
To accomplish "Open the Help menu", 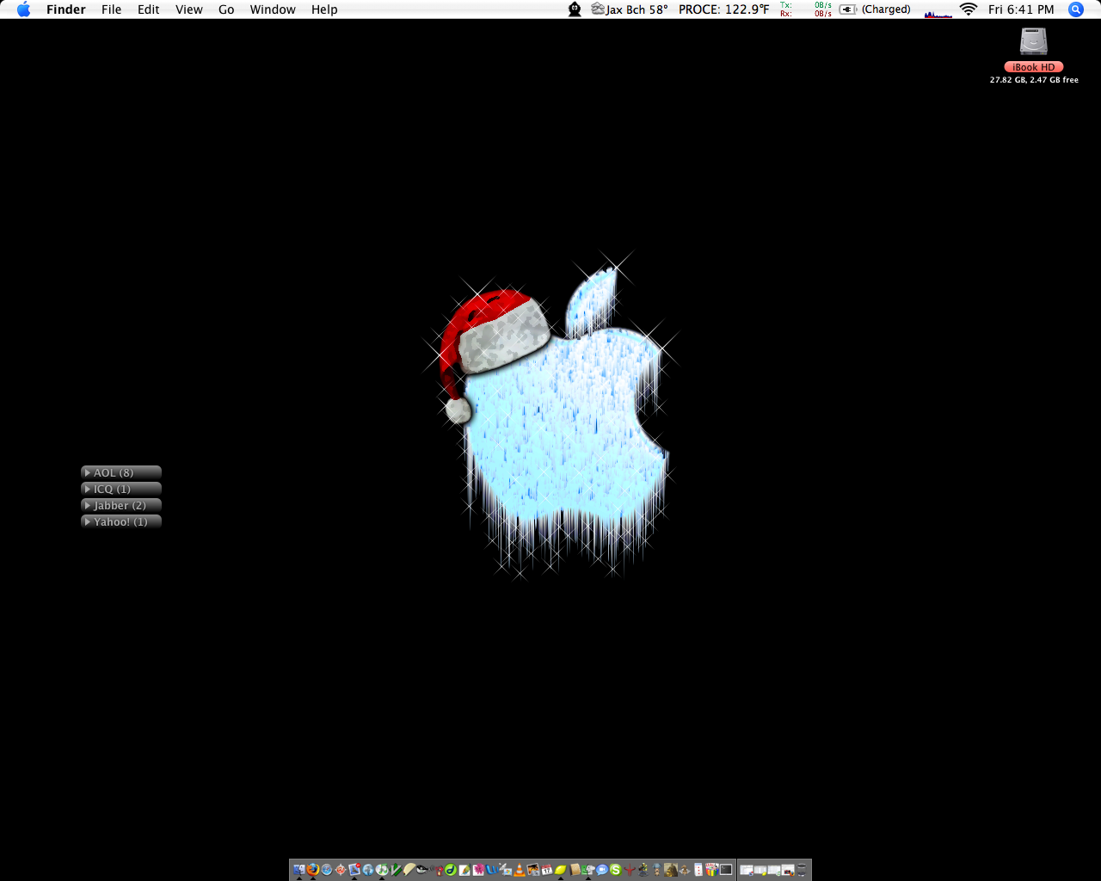I will 324,9.
